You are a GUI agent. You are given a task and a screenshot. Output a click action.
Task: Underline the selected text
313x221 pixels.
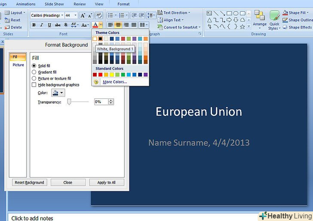coord(49,25)
